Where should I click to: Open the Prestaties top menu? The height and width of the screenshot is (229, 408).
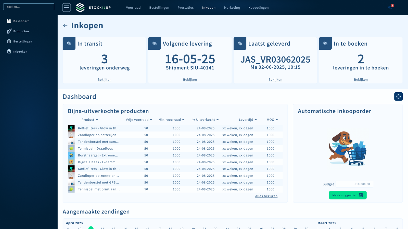tap(186, 8)
